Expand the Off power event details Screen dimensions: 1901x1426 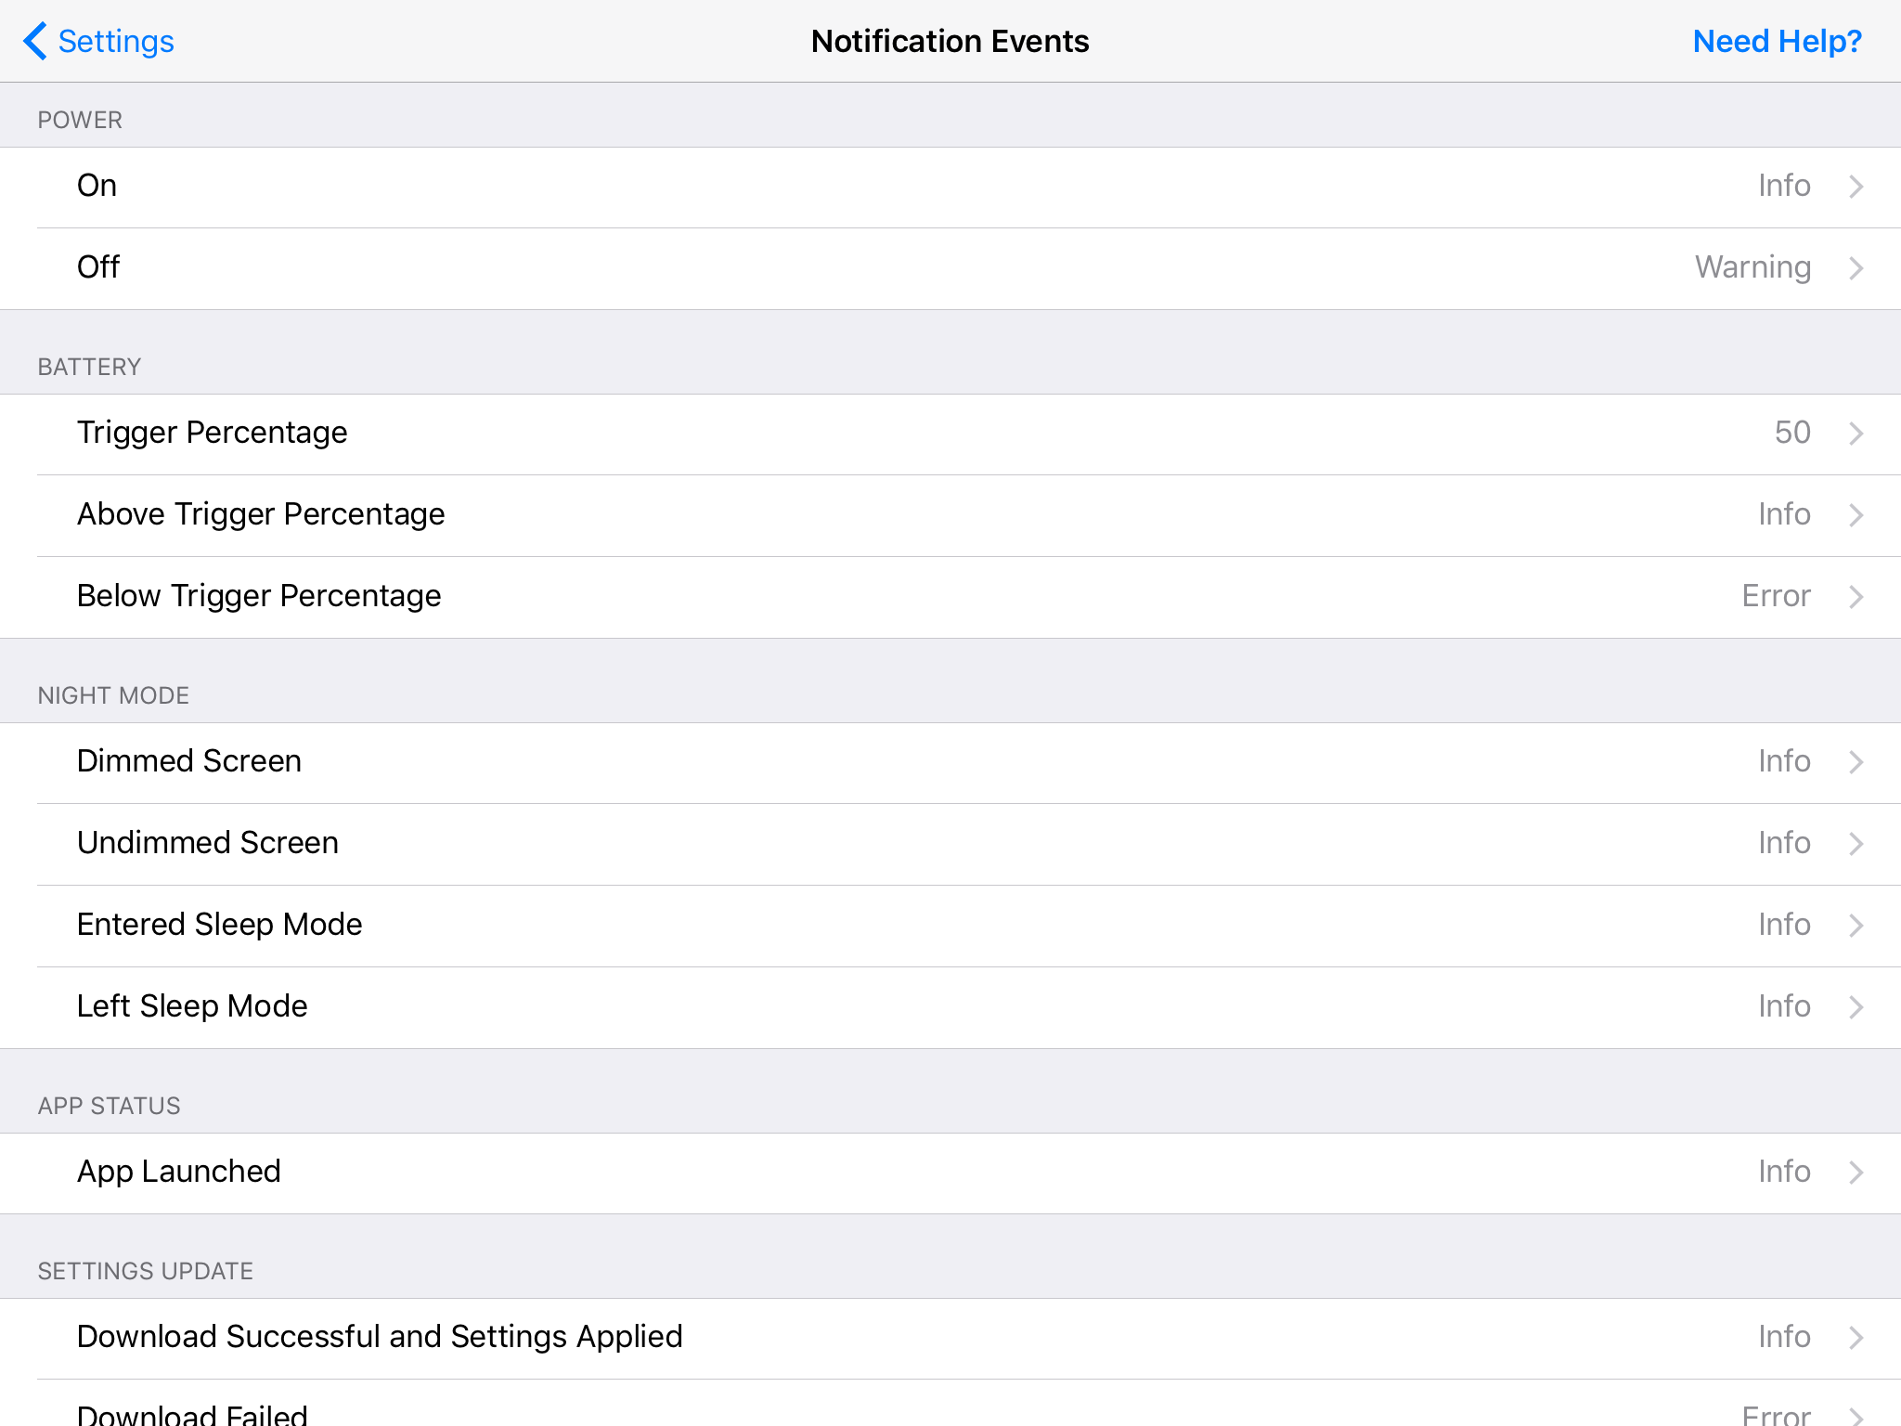[x=1855, y=267]
